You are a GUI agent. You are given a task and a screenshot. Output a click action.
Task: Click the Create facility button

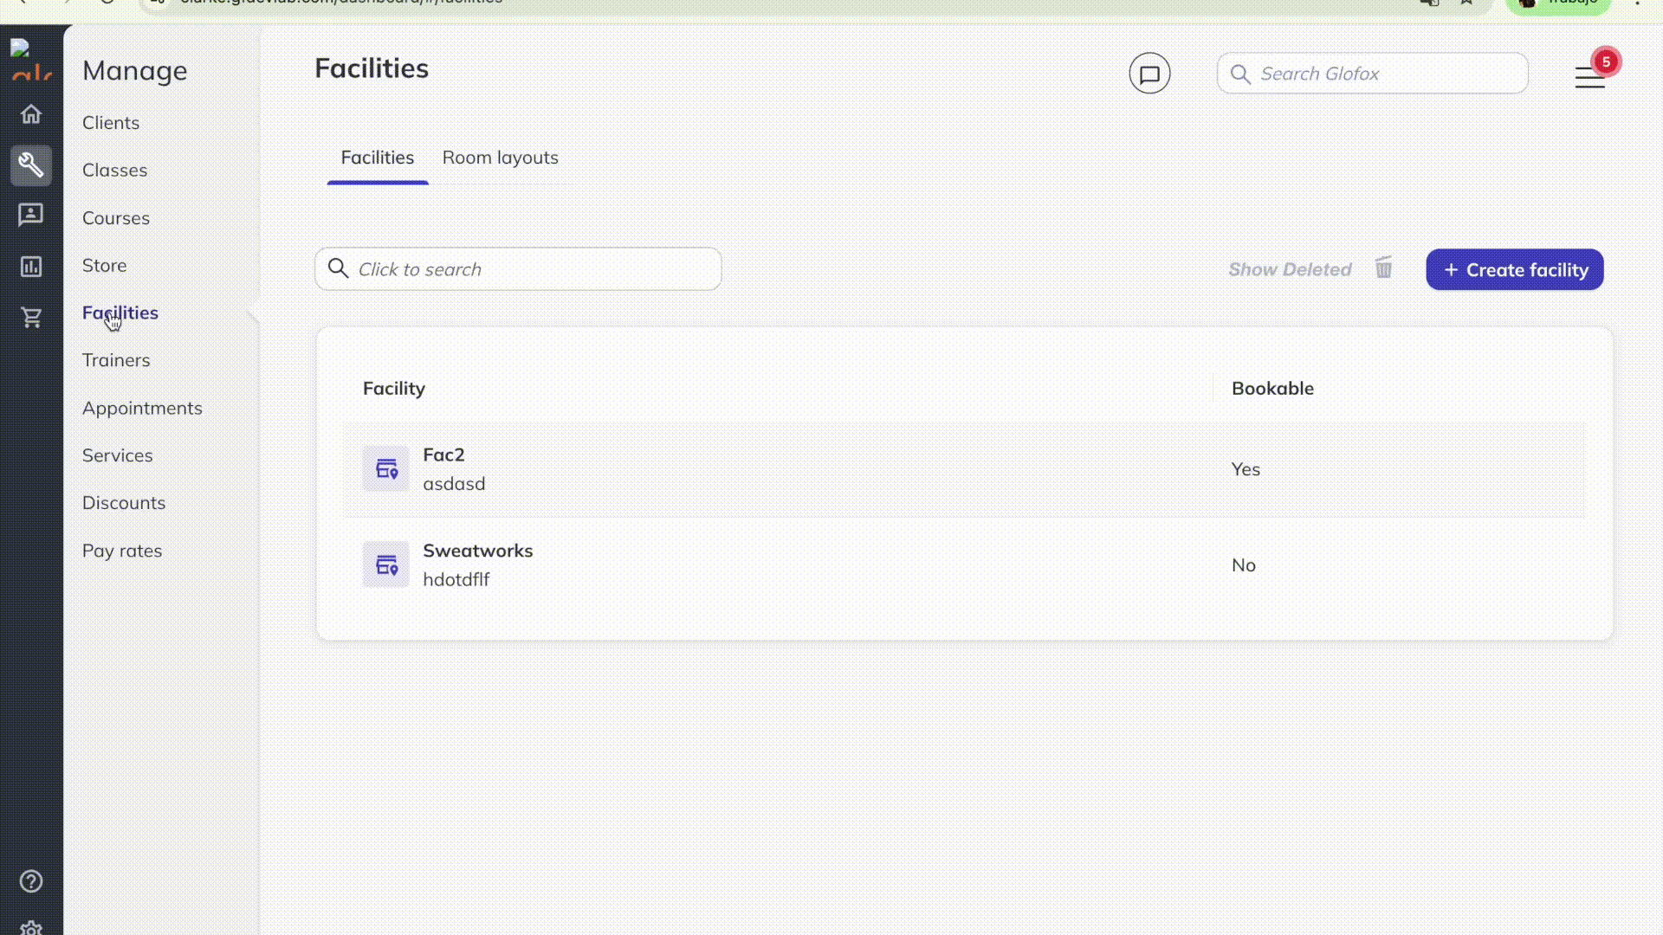(1514, 269)
